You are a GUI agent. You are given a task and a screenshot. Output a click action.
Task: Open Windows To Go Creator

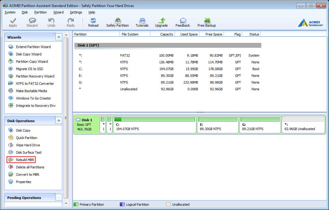tap(30, 98)
